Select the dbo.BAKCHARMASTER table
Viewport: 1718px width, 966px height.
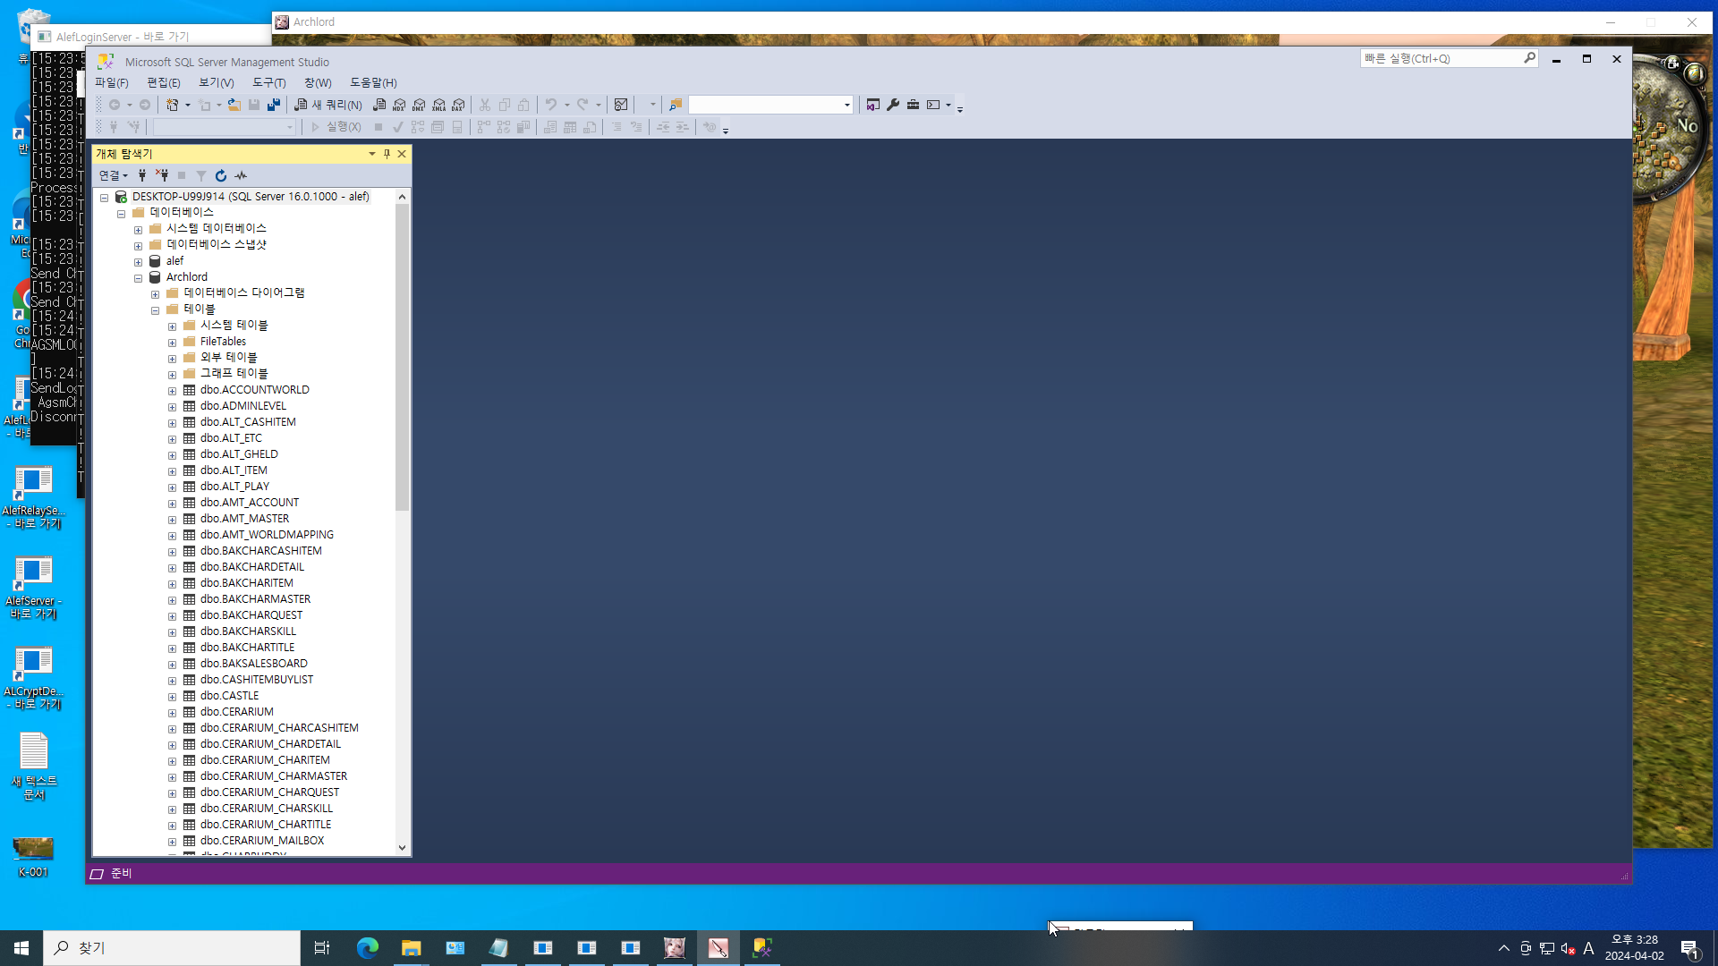click(x=255, y=599)
